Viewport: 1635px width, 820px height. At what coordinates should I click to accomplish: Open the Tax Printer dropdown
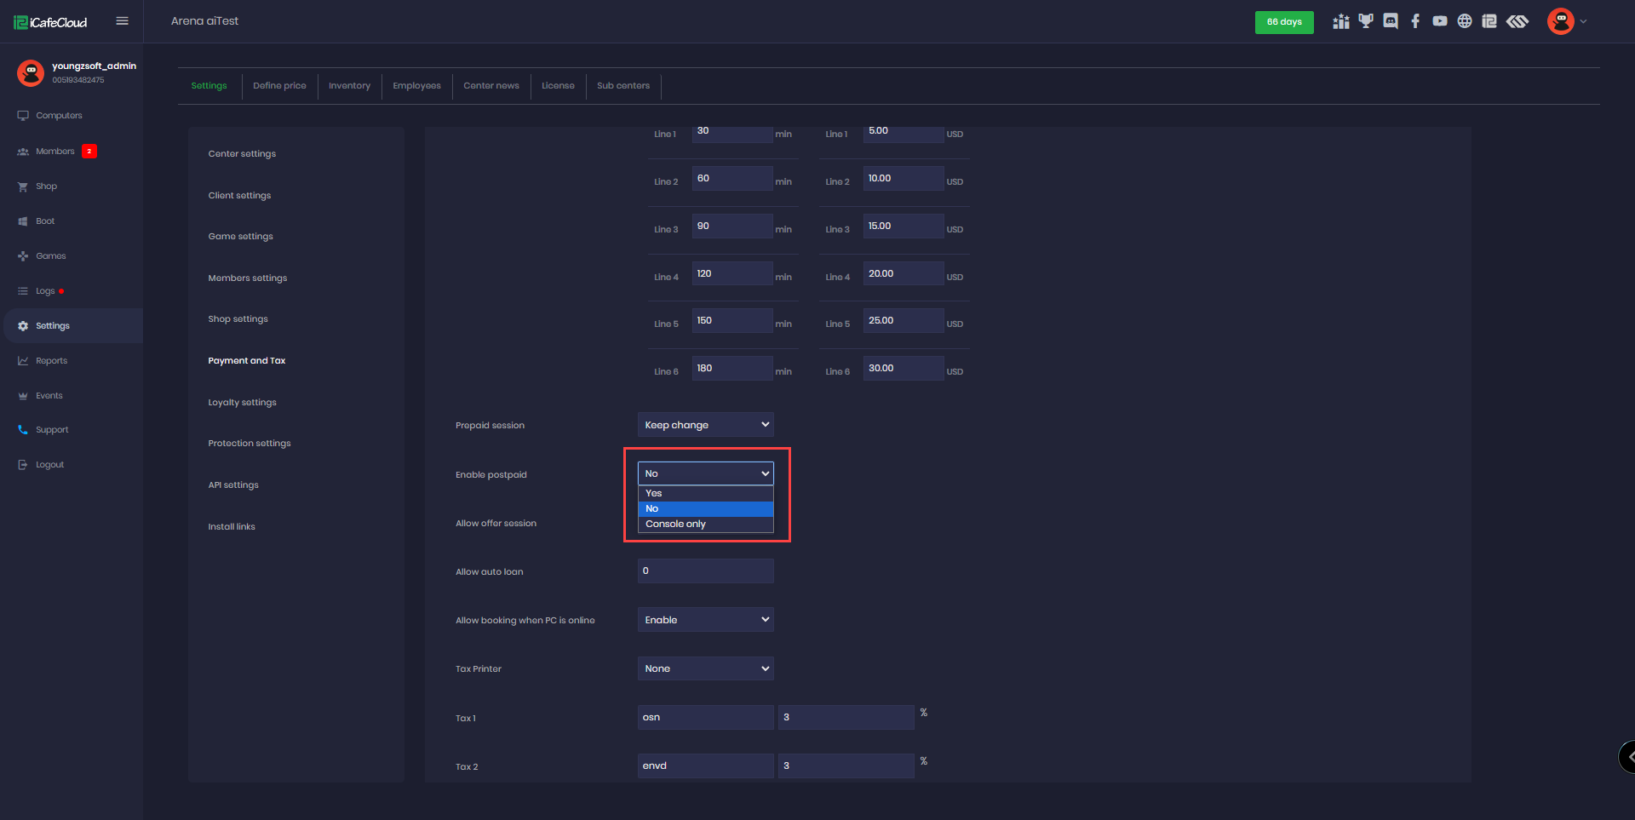tap(705, 668)
